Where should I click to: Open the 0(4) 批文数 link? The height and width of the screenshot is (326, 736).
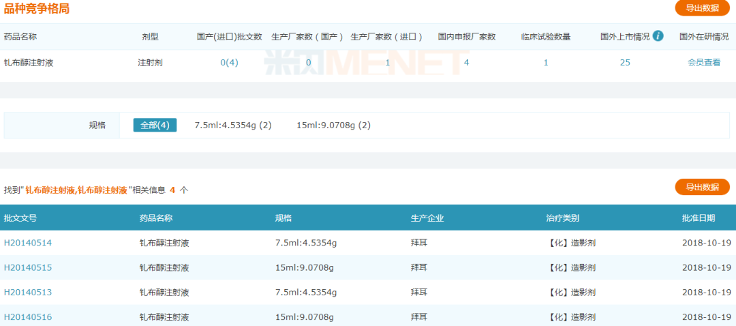click(x=230, y=63)
